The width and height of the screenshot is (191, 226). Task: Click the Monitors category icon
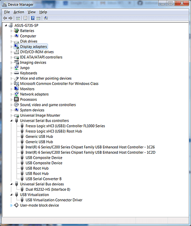16,89
